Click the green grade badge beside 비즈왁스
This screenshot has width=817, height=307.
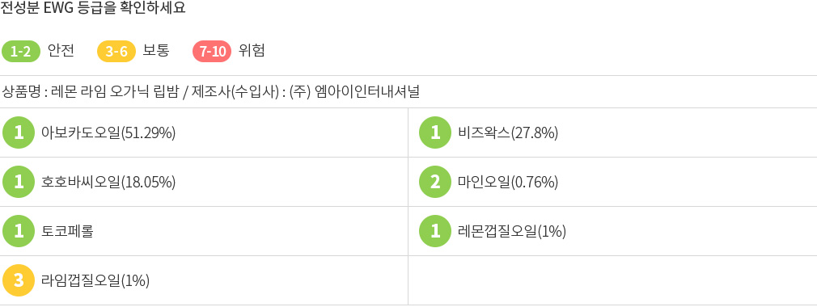(x=435, y=132)
